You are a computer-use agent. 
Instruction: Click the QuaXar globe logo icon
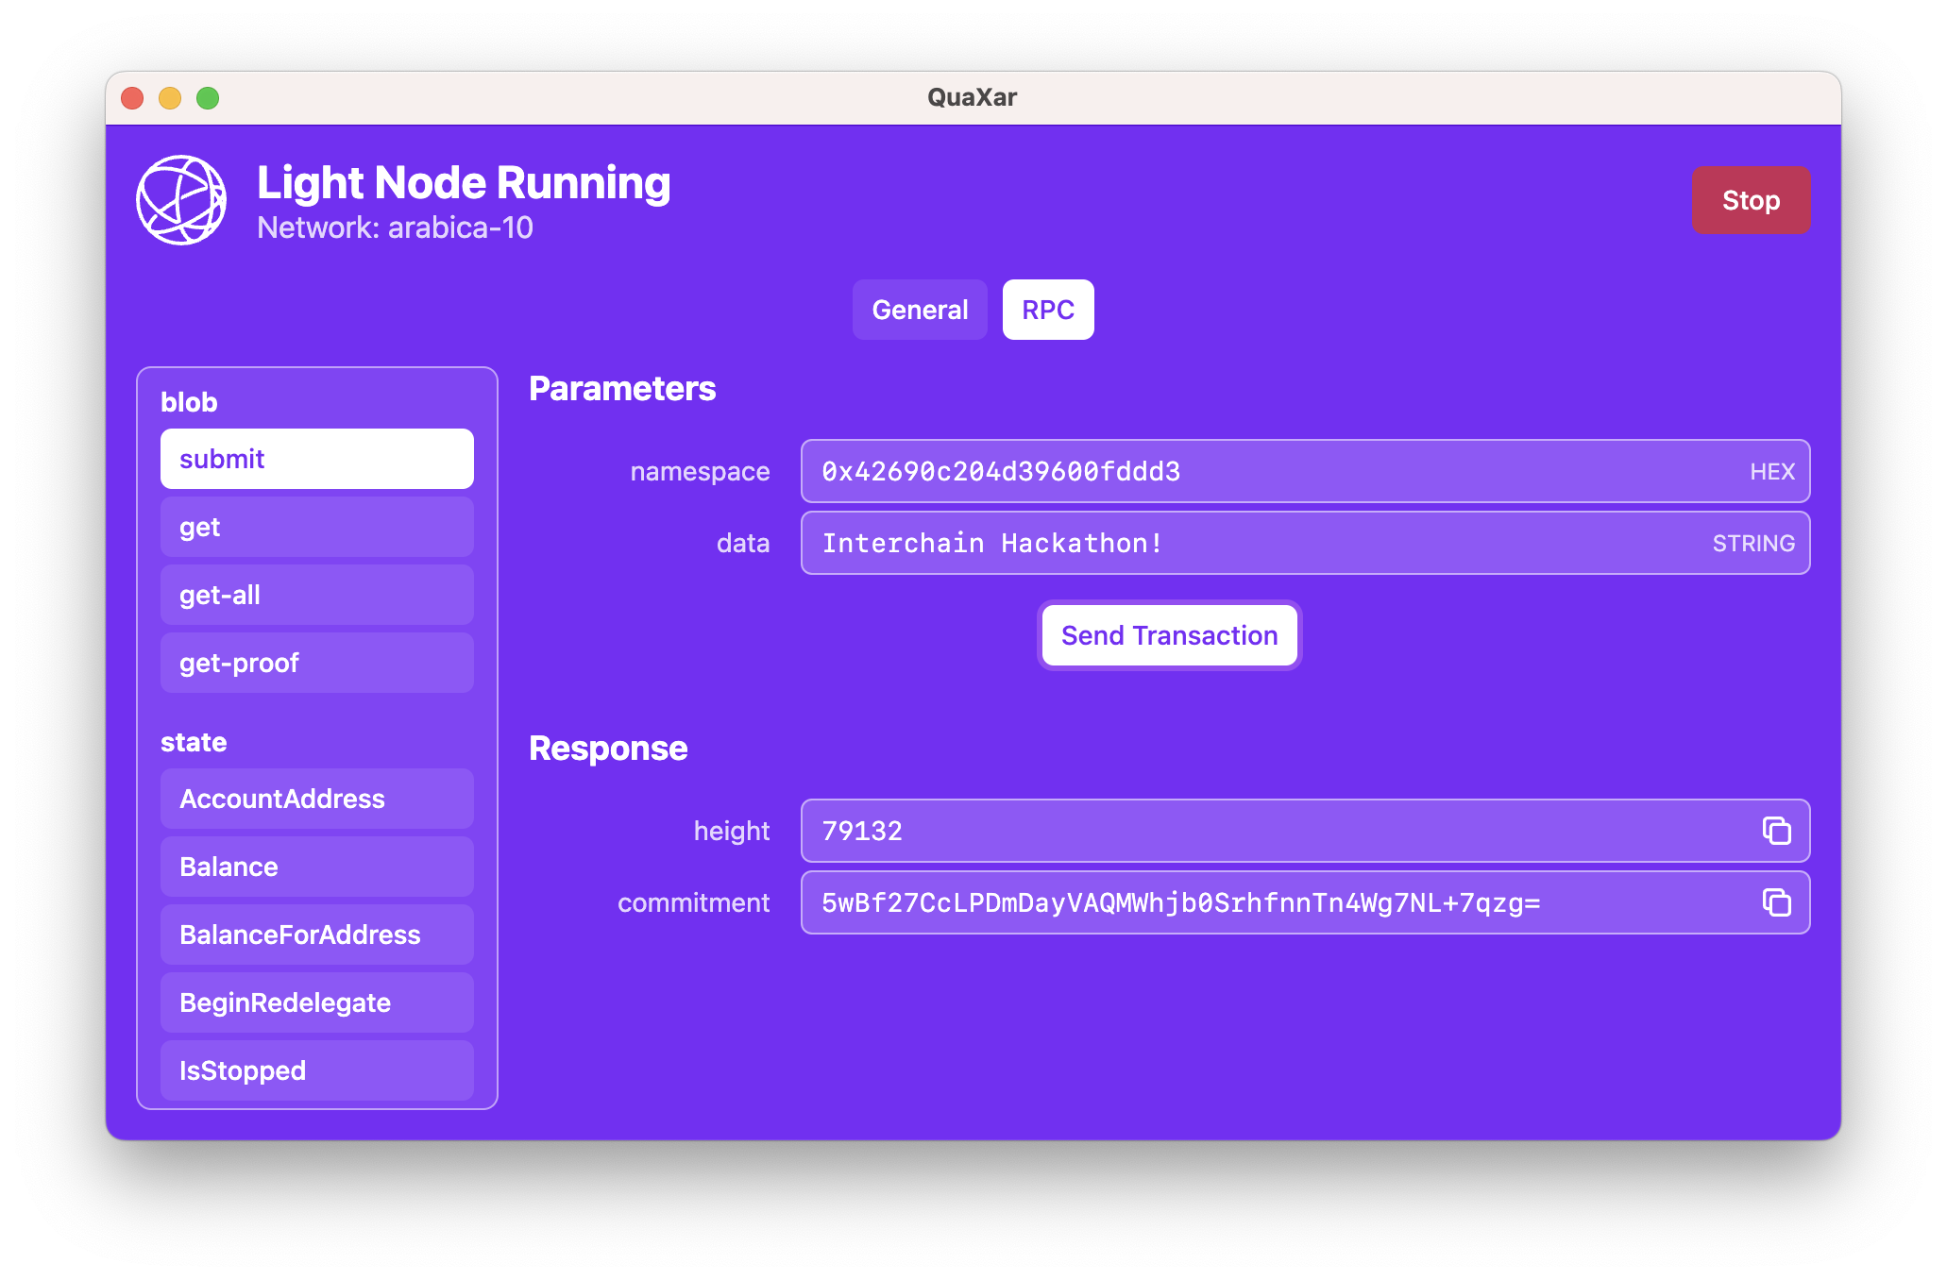click(181, 200)
